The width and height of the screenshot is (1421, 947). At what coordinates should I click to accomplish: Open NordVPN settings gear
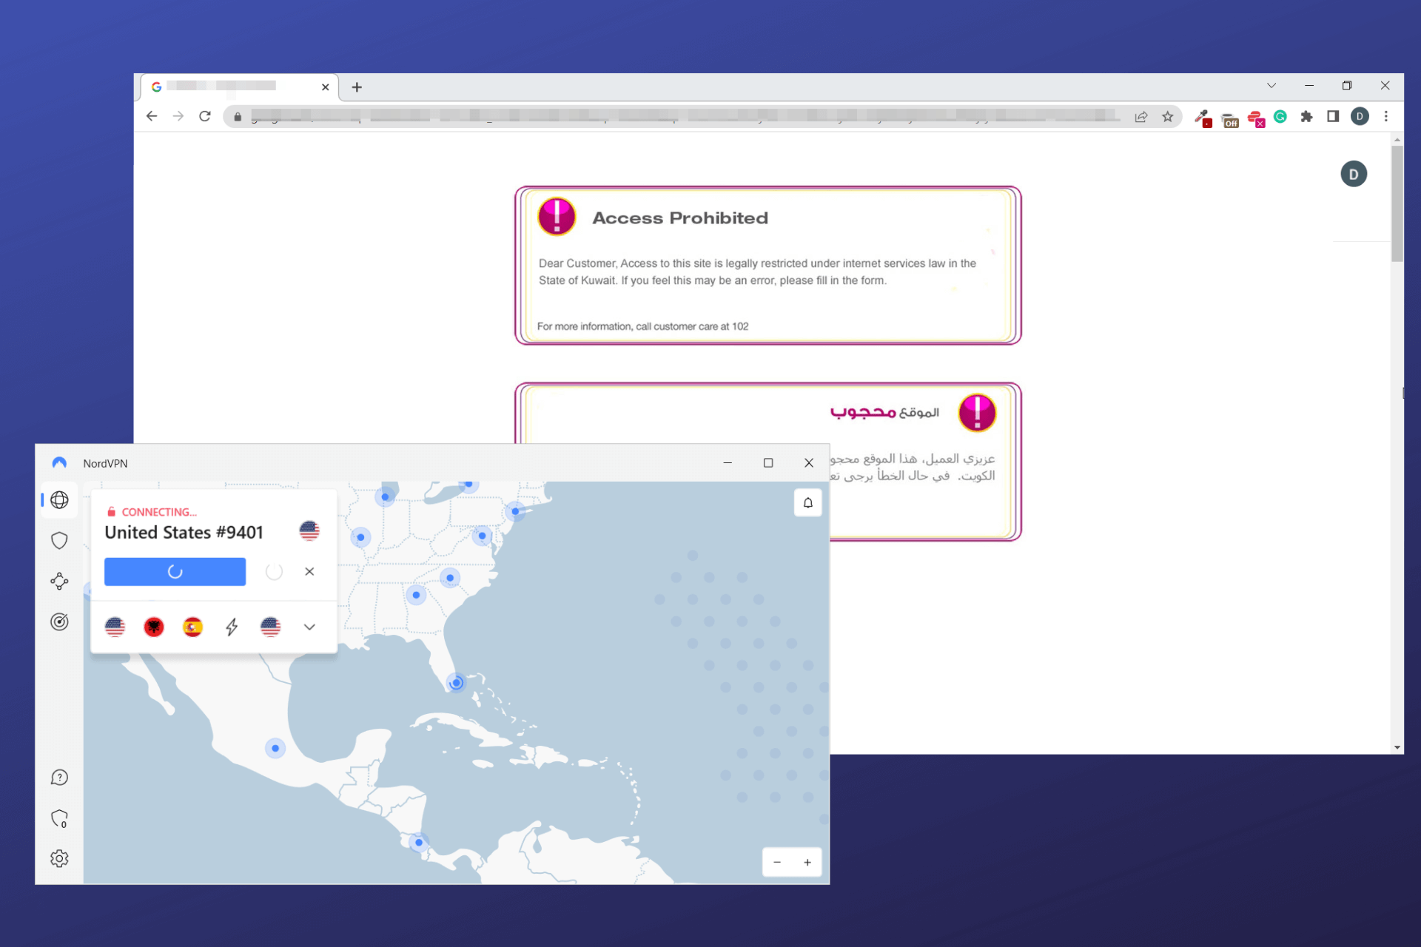coord(59,858)
